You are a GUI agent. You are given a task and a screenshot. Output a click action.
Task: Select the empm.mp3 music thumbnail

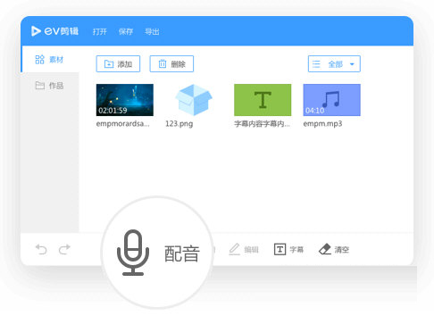(x=331, y=100)
